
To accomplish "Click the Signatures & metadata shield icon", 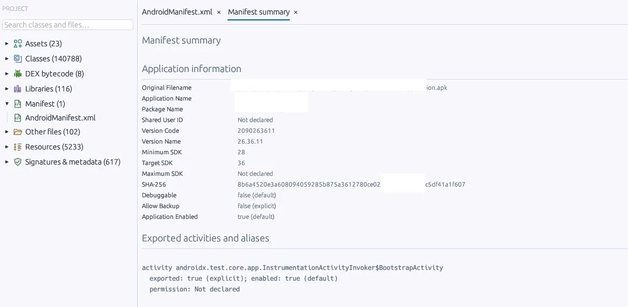I will pyautogui.click(x=18, y=162).
